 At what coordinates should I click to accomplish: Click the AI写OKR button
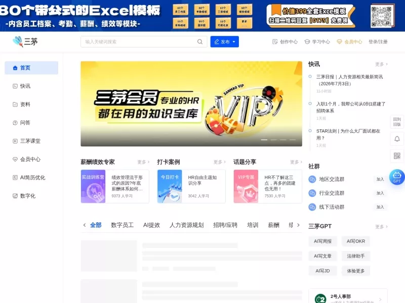(356, 241)
